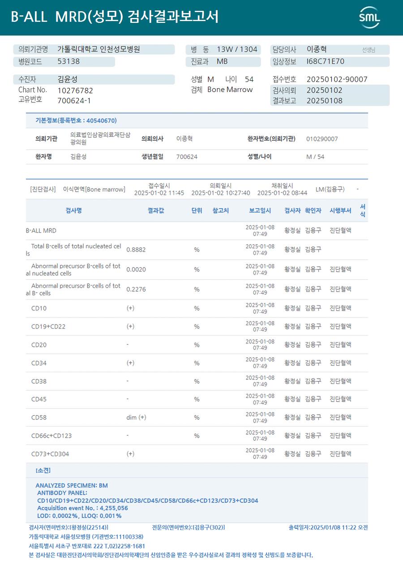
Task: Click the 'CD20' test name
Action: 39,345
